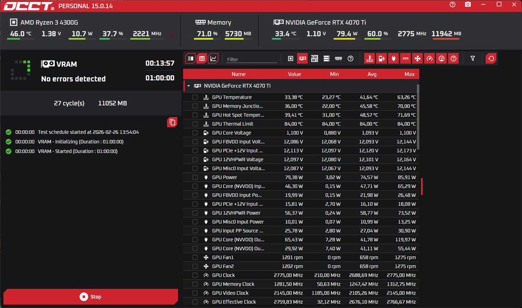Click the sensor Filter text field

(251, 60)
